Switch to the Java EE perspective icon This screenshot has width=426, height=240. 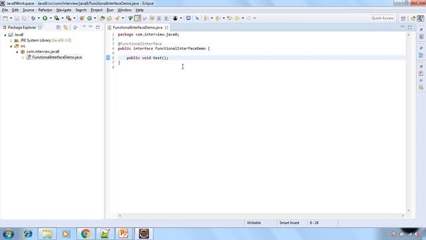(413, 18)
